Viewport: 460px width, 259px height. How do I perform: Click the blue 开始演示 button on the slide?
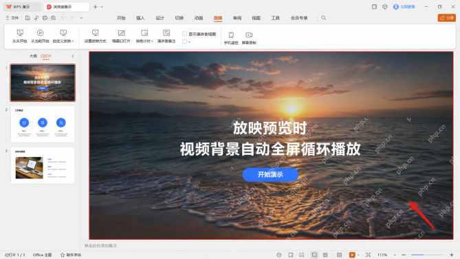click(270, 175)
